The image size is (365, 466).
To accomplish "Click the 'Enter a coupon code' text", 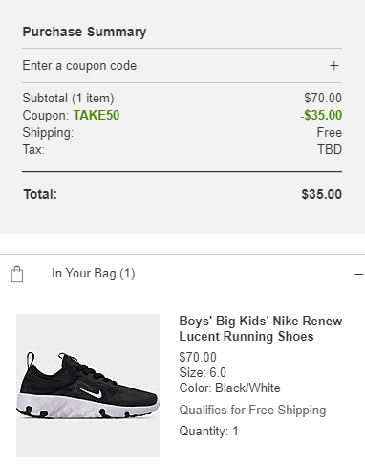I will 79,66.
